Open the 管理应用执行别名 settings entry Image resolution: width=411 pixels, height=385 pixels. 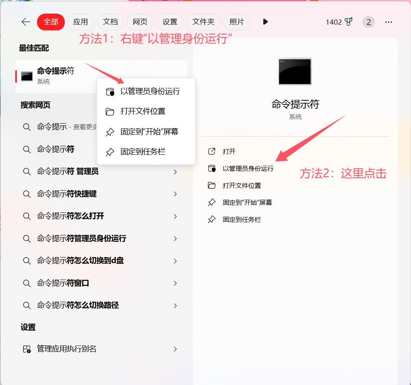click(x=101, y=349)
